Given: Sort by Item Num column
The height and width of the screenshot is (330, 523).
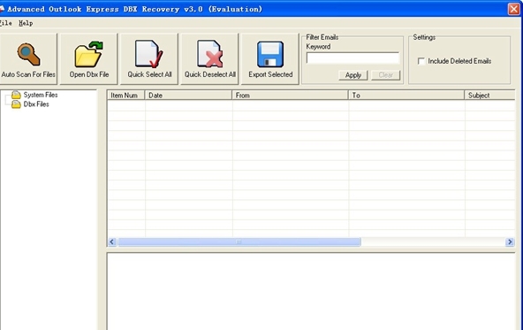Looking at the screenshot, I should tap(125, 96).
